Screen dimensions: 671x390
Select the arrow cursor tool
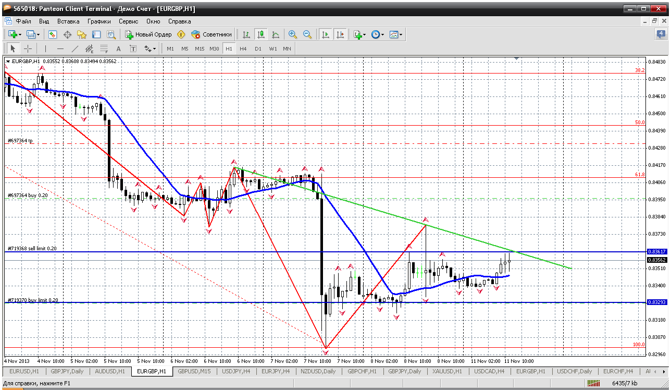13,48
